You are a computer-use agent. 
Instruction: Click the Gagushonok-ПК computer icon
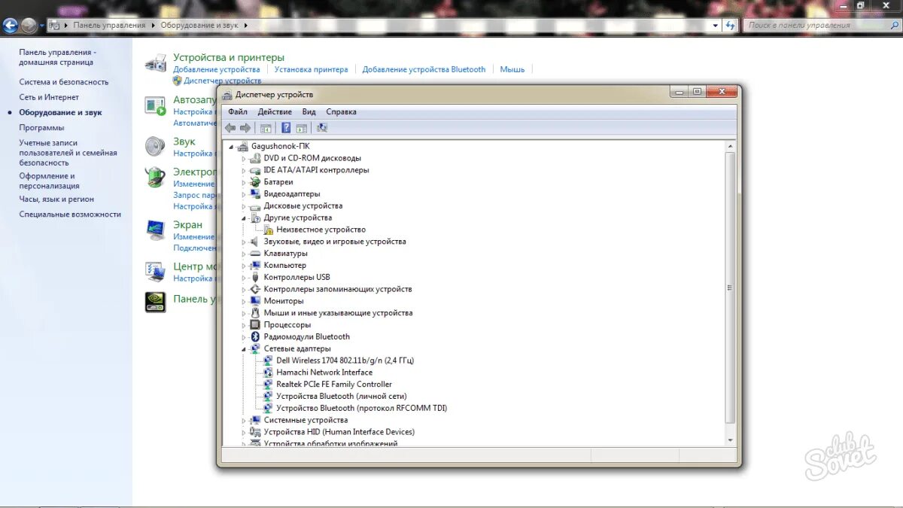tap(242, 146)
